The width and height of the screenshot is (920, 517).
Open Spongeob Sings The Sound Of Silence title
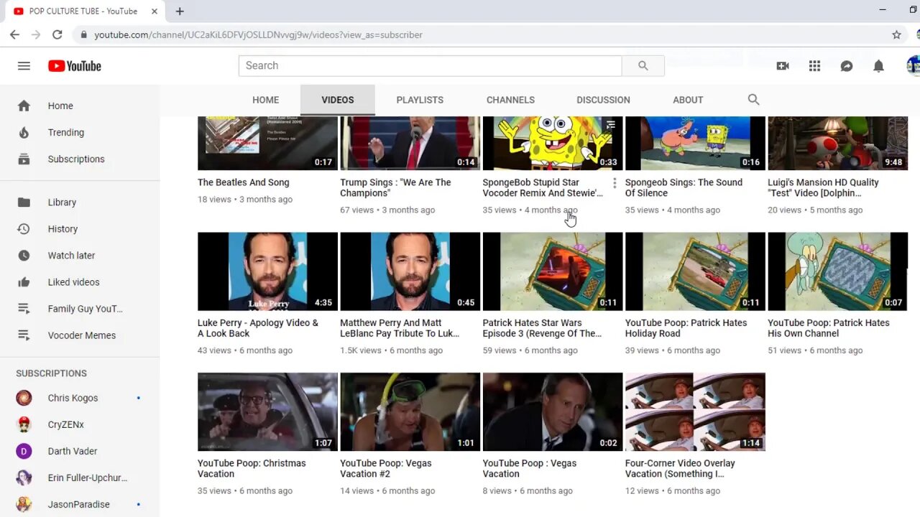[684, 187]
